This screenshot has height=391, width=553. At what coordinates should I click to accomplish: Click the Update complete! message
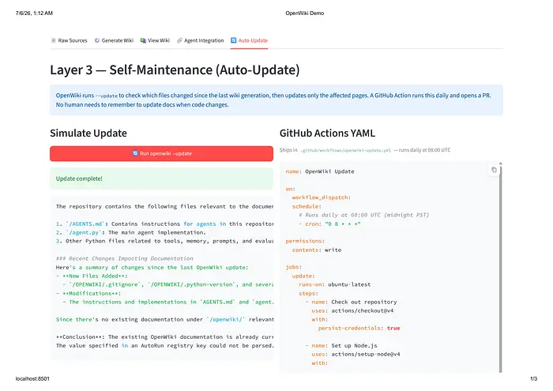coord(161,179)
